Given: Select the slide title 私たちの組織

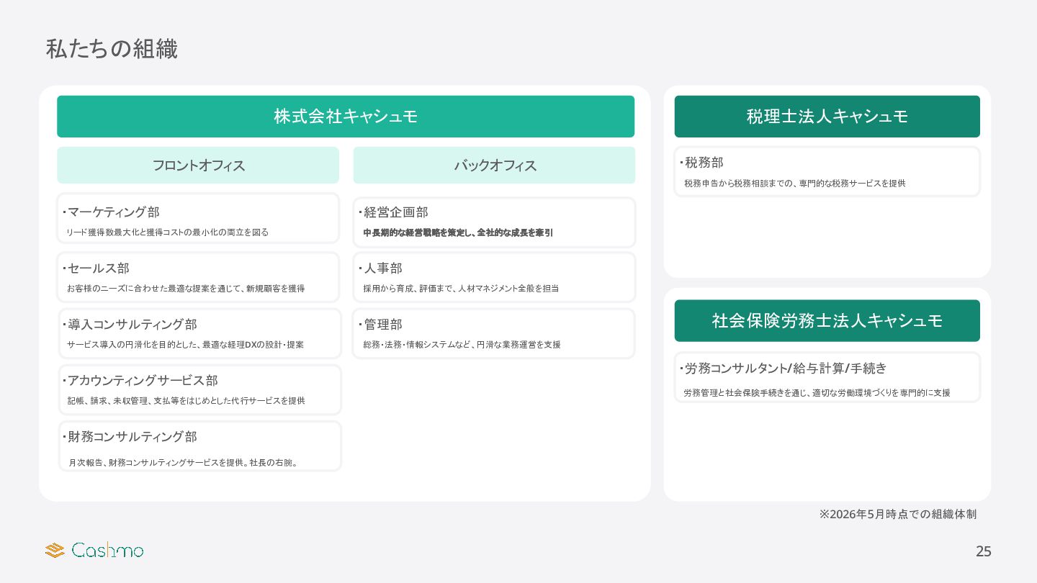Looking at the screenshot, I should (x=112, y=49).
